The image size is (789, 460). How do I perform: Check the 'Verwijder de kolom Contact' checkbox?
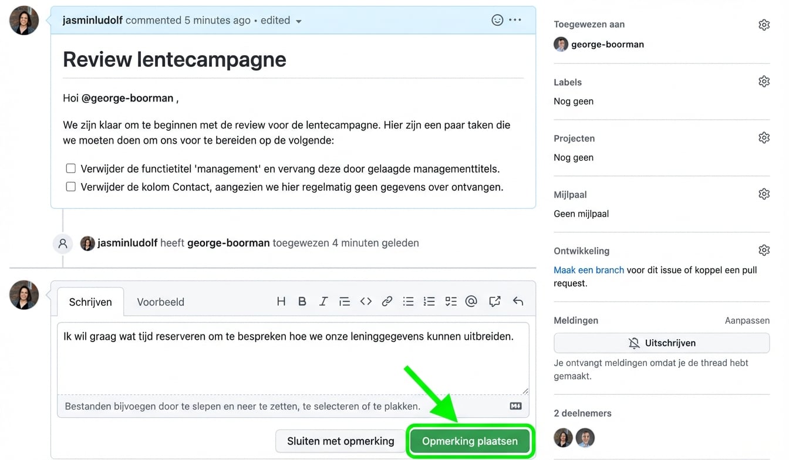click(x=70, y=187)
